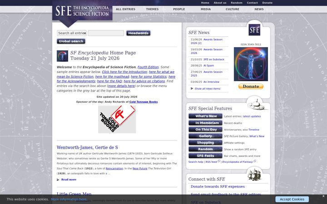This screenshot has height=204, width=327.
Task: Open the Search all entries dropdown
Action: [x=72, y=33]
